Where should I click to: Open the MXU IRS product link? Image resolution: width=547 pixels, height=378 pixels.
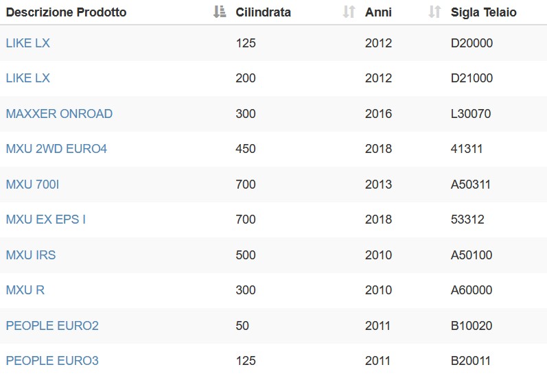click(x=31, y=255)
